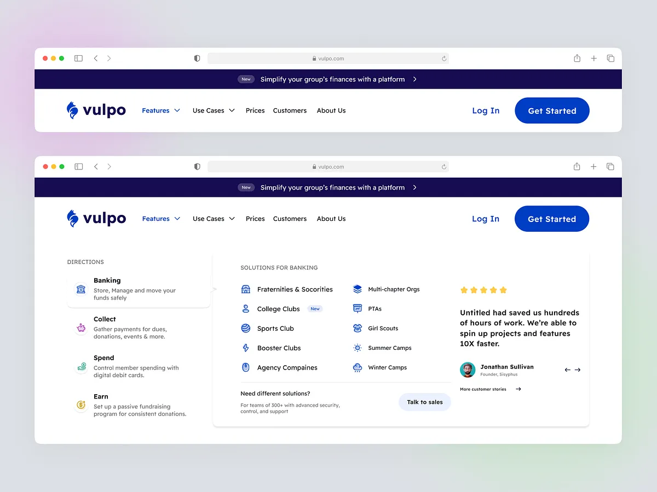
Task: Click the Fraternities & Socorities building icon
Action: 246,289
